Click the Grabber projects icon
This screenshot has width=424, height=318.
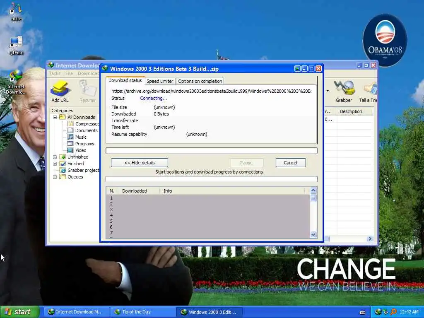pos(63,170)
